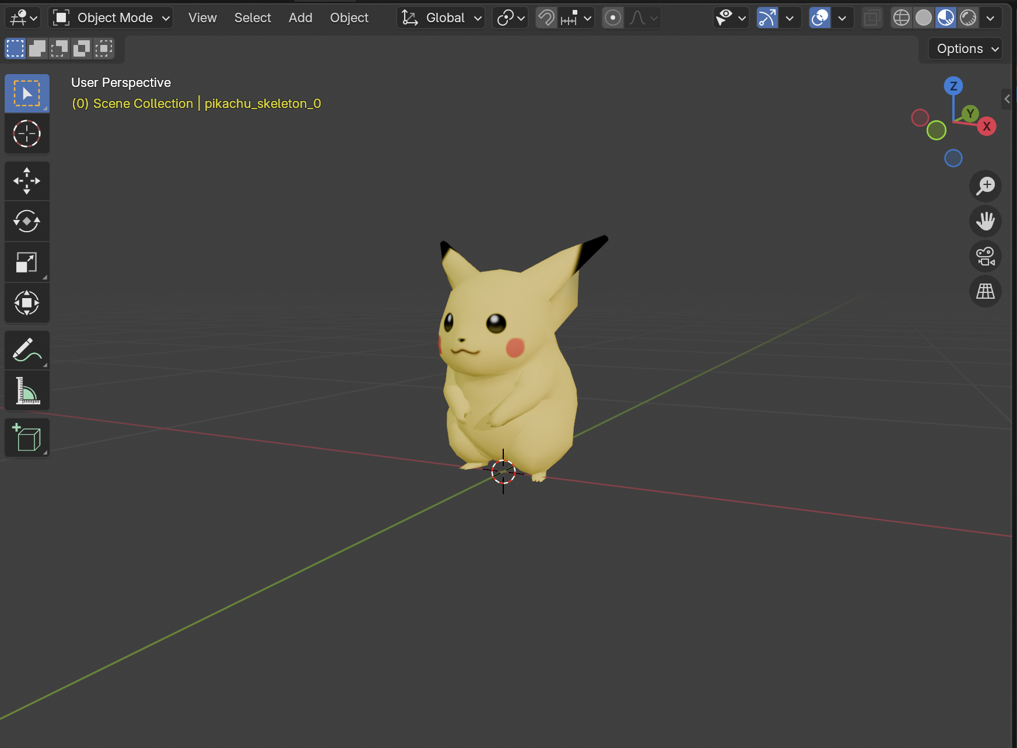Viewport: 1017px width, 748px height.
Task: Set selection mode to extend
Action: 37,48
